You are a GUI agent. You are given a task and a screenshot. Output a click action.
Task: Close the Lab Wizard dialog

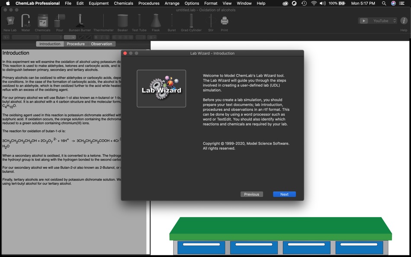pyautogui.click(x=125, y=53)
